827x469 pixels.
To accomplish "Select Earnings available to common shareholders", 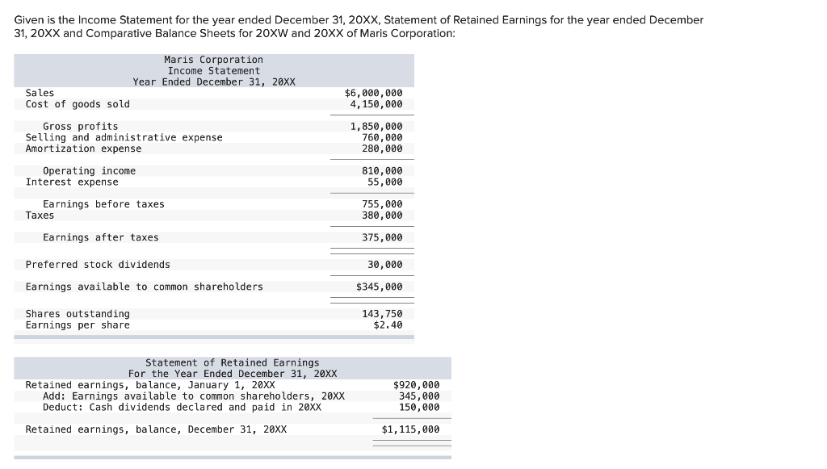I will tap(145, 287).
